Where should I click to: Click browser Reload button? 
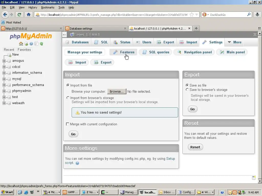(x=19, y=15)
